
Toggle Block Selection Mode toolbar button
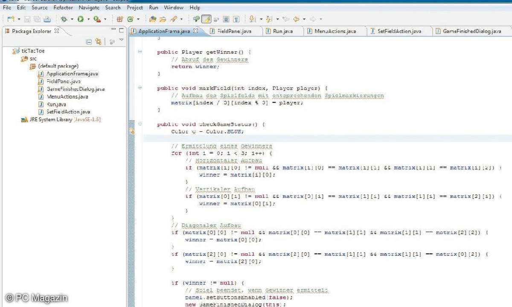click(226, 19)
